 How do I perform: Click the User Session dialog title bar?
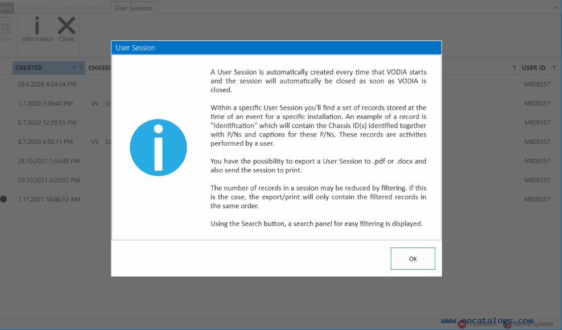pos(276,48)
